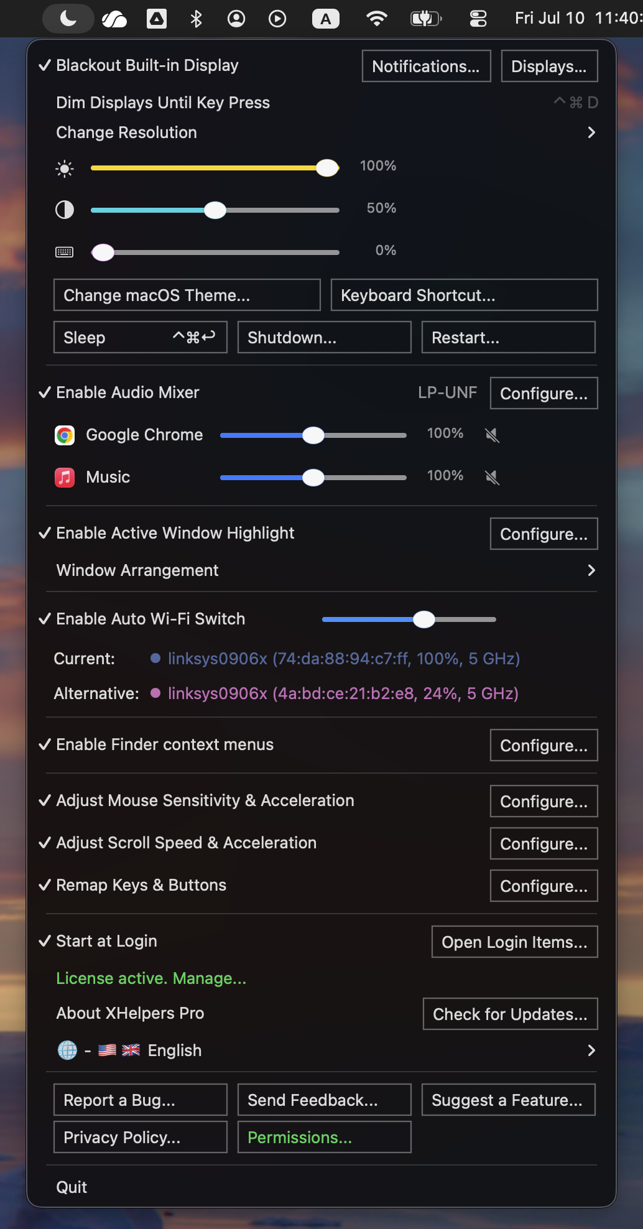Click Check for Updates... button

(511, 1014)
